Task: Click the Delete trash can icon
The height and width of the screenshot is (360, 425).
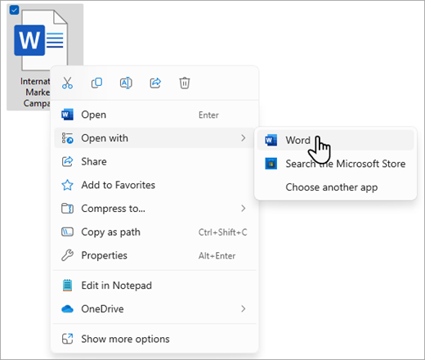Action: pyautogui.click(x=185, y=83)
